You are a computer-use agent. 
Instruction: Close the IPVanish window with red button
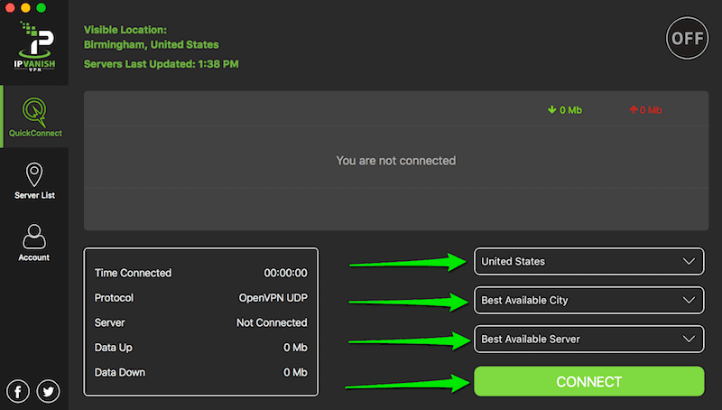point(11,8)
